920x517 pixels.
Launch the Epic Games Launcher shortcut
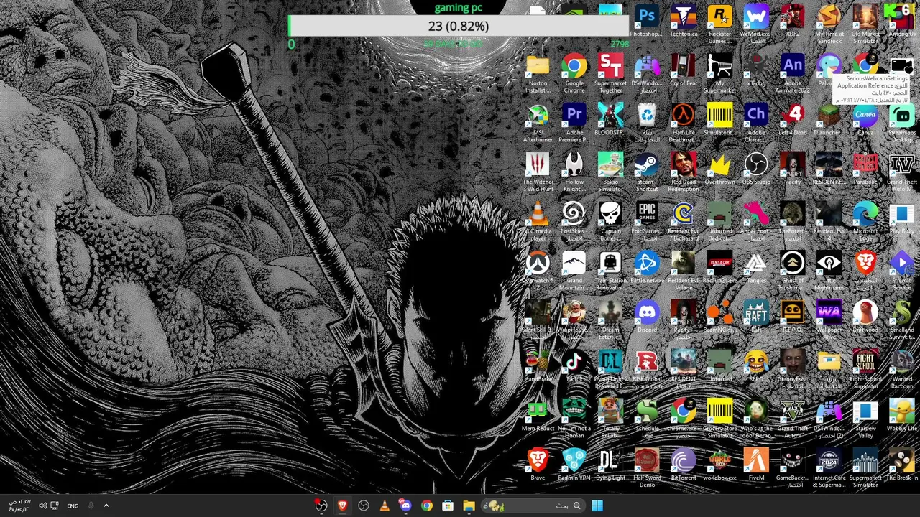click(647, 222)
